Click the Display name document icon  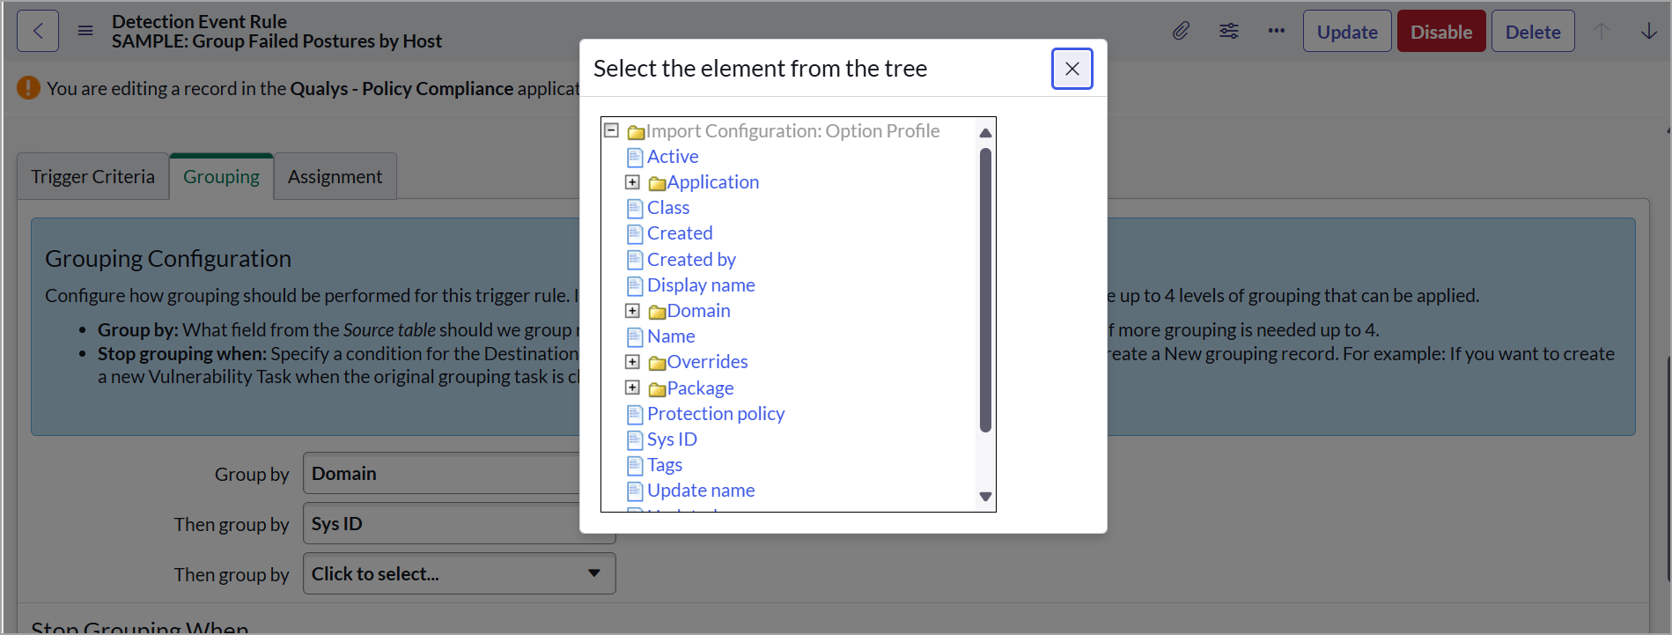click(635, 286)
